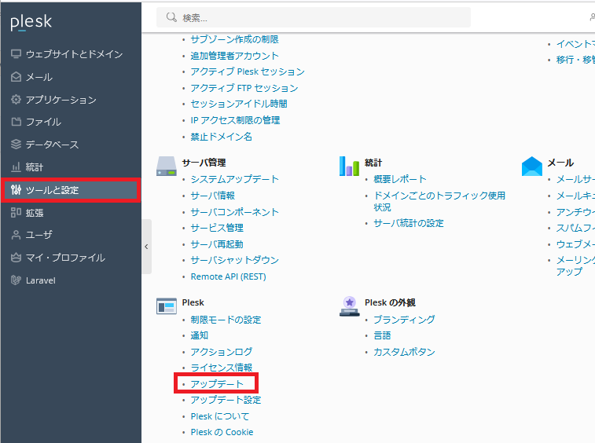
Task: Click the sliders icon beside ツールと設定
Action: pyautogui.click(x=16, y=189)
